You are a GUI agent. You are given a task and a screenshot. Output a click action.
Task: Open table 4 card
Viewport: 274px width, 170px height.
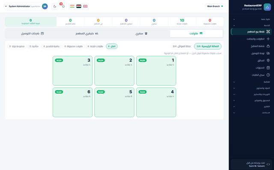coord(156,102)
